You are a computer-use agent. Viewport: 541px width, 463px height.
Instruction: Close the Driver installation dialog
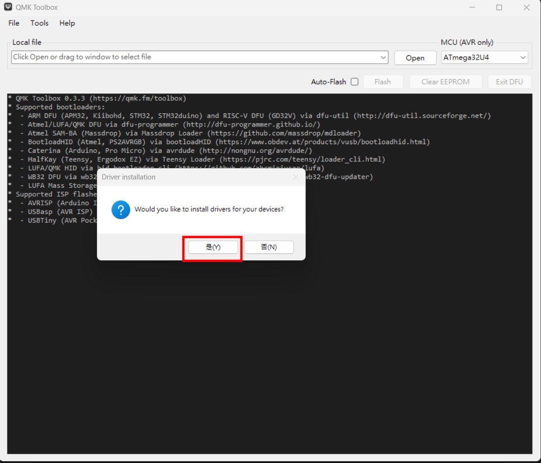(x=296, y=177)
